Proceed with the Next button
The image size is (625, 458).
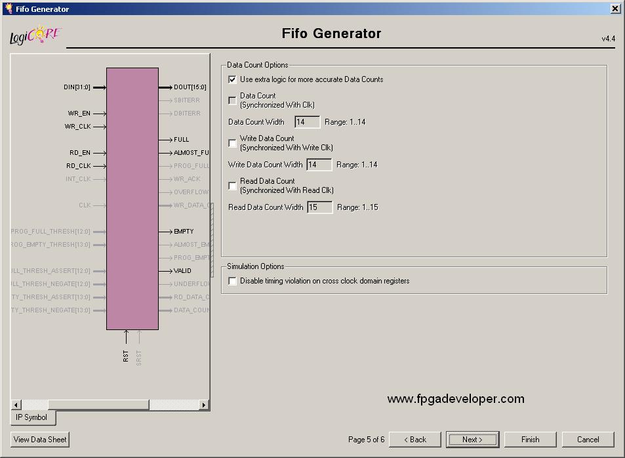click(472, 439)
